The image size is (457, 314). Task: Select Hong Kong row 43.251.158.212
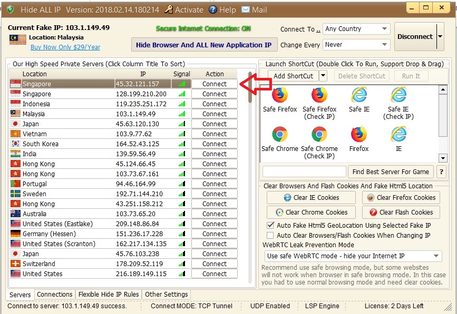[123, 204]
